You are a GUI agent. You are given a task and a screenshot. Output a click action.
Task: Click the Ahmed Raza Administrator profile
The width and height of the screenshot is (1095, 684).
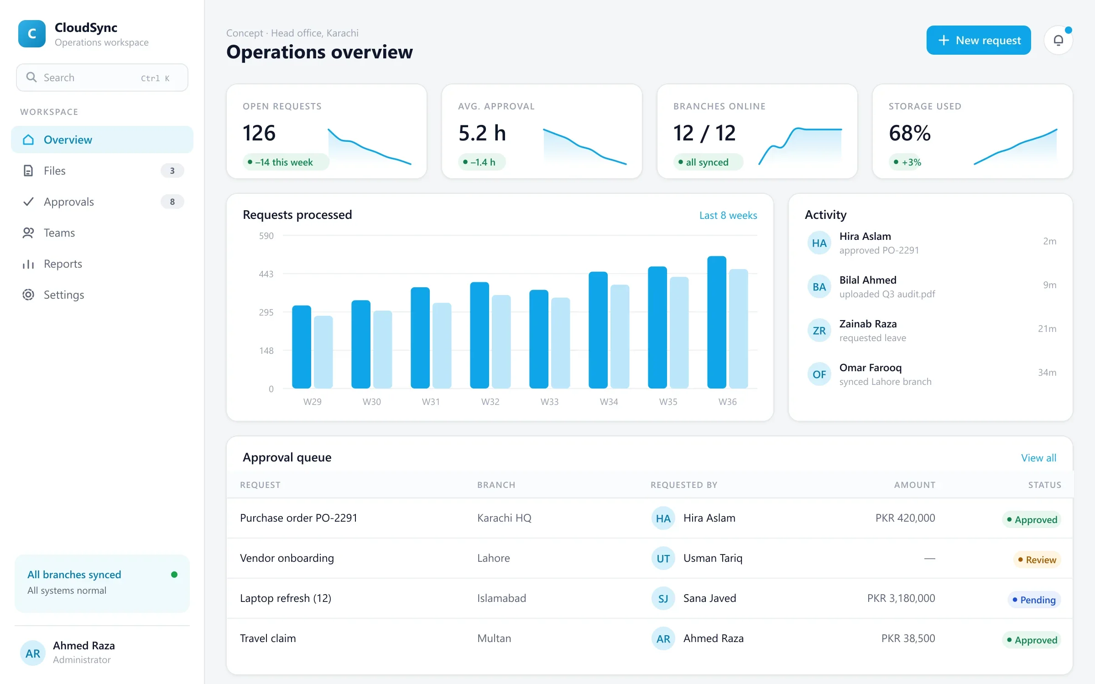click(102, 653)
